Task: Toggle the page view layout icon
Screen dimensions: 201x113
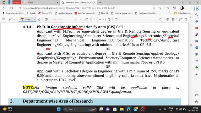Action: (46, 19)
